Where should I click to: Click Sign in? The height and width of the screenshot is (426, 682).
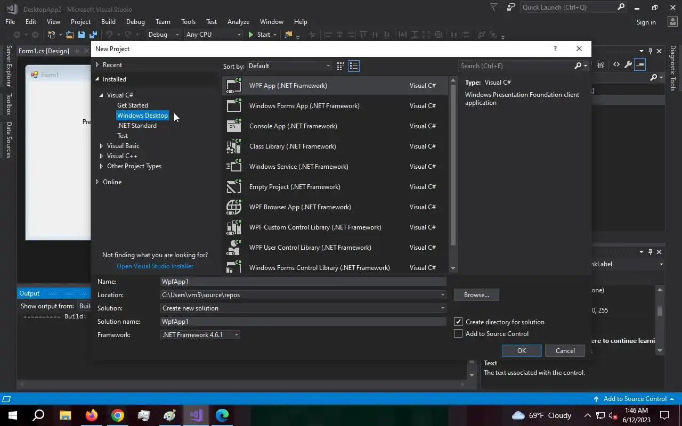tap(646, 22)
